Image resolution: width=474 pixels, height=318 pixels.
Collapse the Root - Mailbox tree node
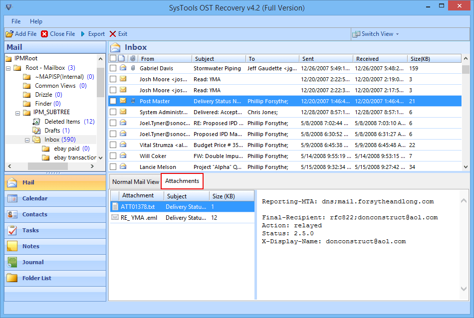point(8,68)
